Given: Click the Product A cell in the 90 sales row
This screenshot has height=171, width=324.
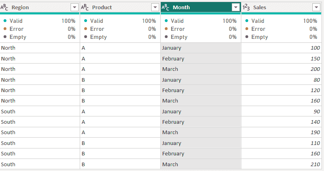Looking at the screenshot, I should (x=120, y=112).
